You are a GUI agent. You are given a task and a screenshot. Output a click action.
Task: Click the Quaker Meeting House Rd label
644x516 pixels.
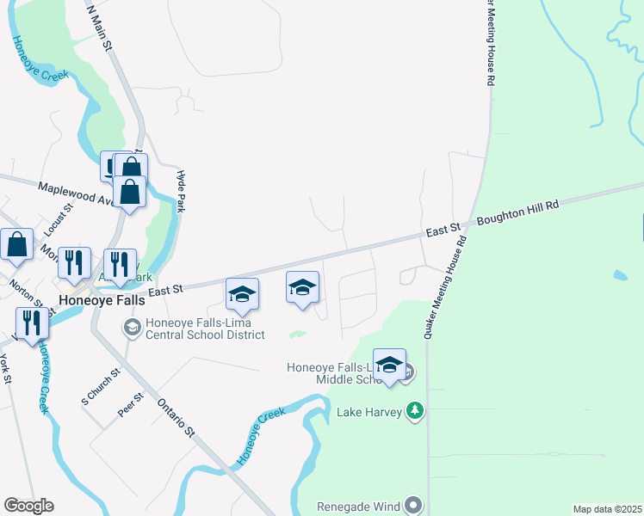click(x=446, y=287)
